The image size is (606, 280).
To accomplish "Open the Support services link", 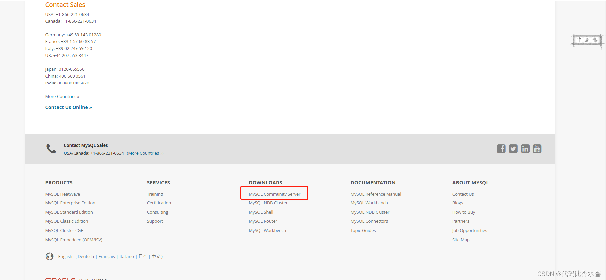I will (155, 221).
